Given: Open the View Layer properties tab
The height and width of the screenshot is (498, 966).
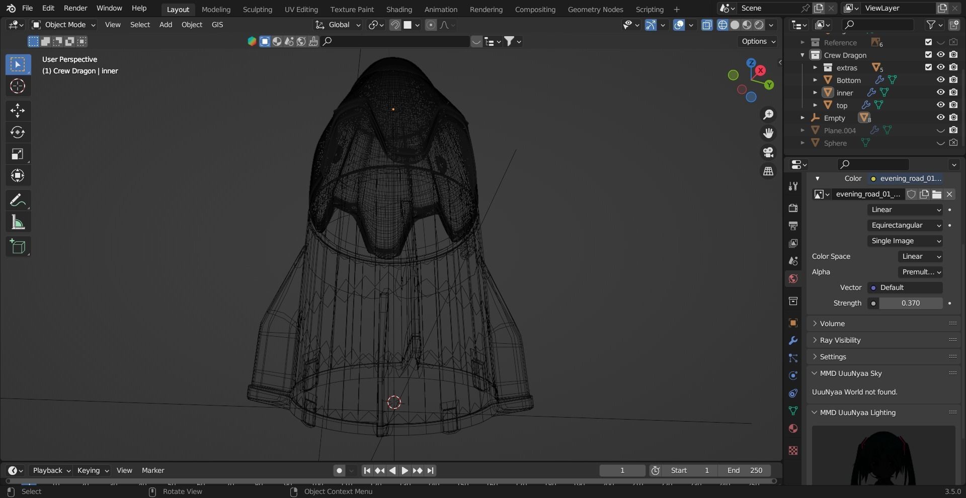Looking at the screenshot, I should point(793,243).
